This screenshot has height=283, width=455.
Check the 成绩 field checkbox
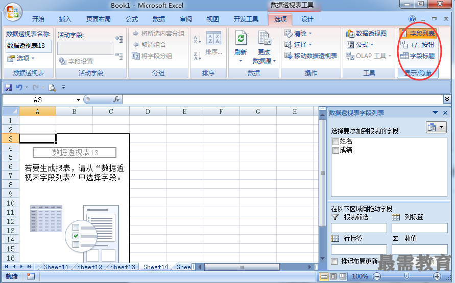[336, 150]
